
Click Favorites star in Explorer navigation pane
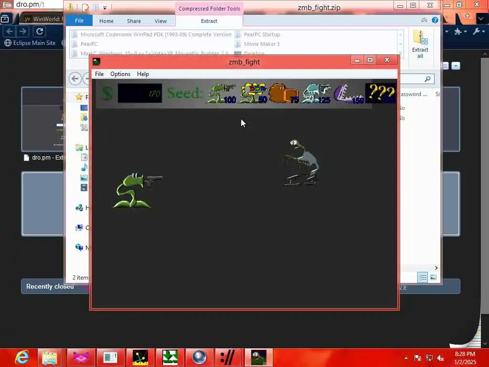pos(79,97)
